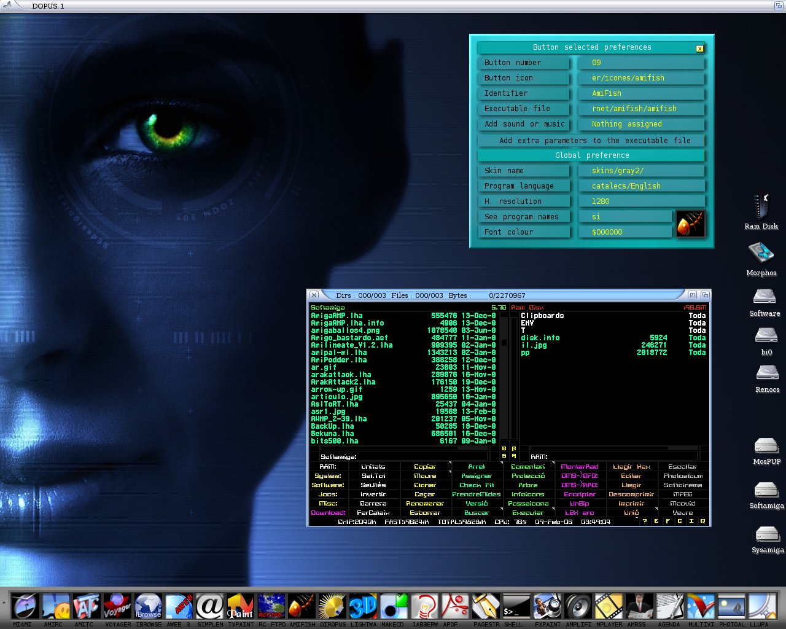This screenshot has height=629, width=786.
Task: Open the Versió submenu
Action: [477, 503]
